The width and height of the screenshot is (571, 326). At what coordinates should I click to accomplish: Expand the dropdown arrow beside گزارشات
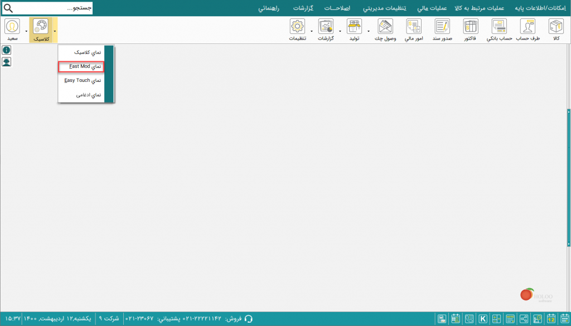click(312, 31)
